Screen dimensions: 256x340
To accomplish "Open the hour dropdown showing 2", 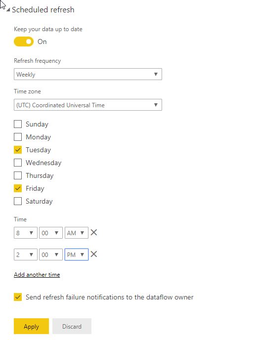I will point(26,255).
